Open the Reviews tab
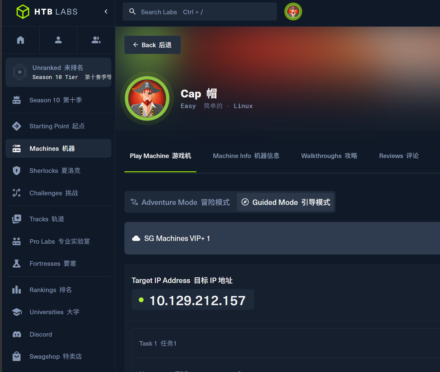Image resolution: width=440 pixels, height=372 pixels. [x=399, y=156]
